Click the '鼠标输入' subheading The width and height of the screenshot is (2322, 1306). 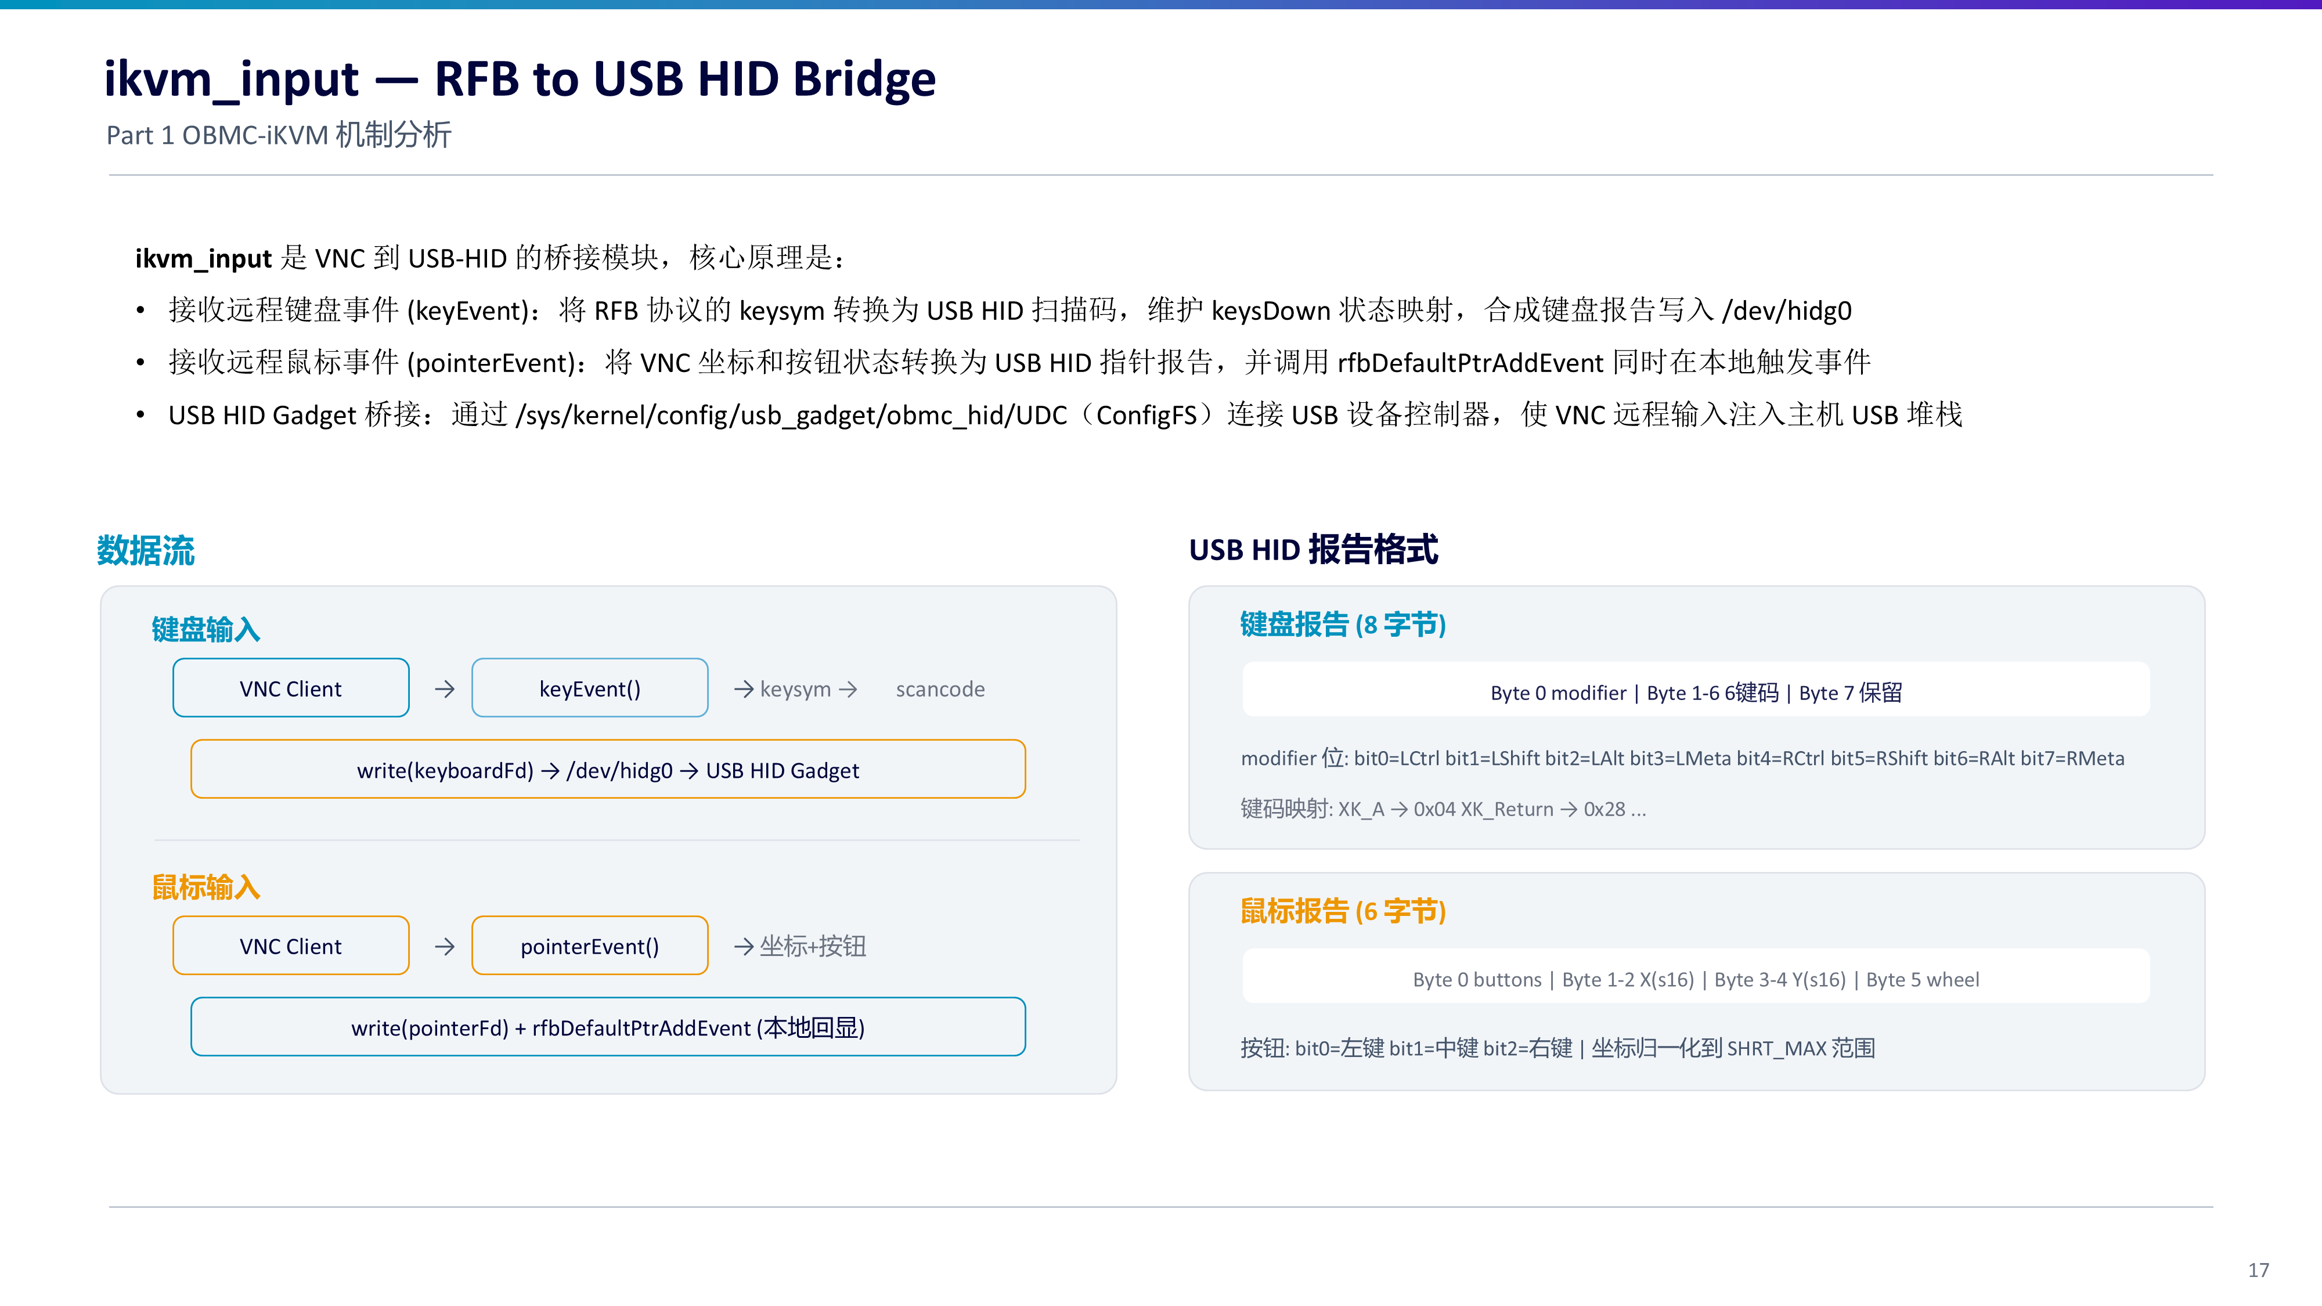tap(205, 887)
